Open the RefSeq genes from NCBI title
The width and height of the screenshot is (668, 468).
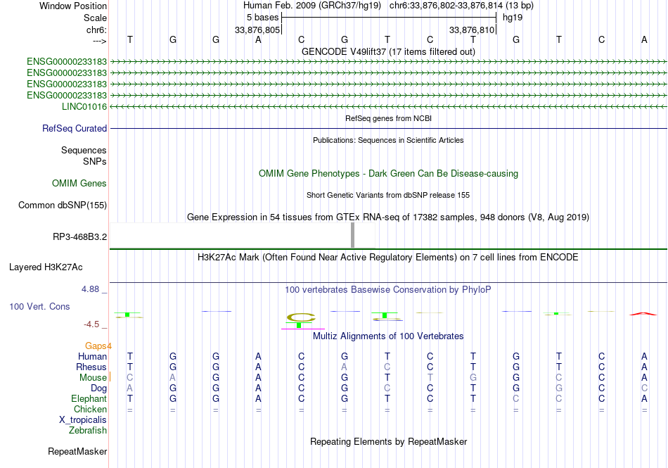point(388,118)
